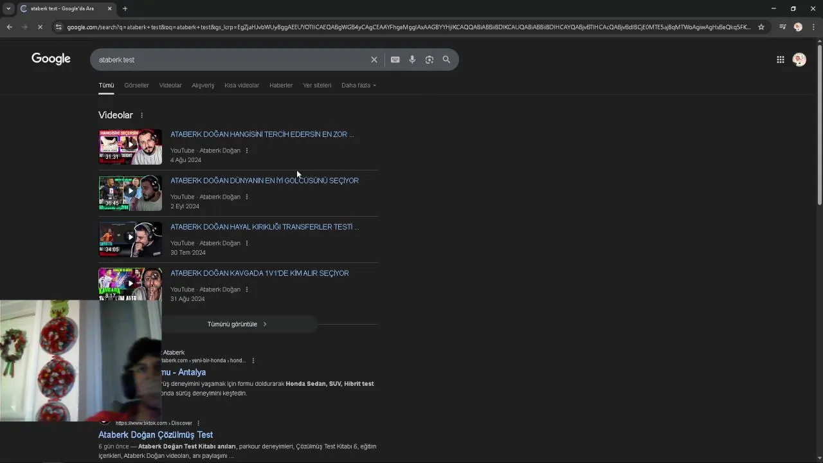Open more options for HAYAL KIRIKLIĞI TRANSFERLER video

247,243
